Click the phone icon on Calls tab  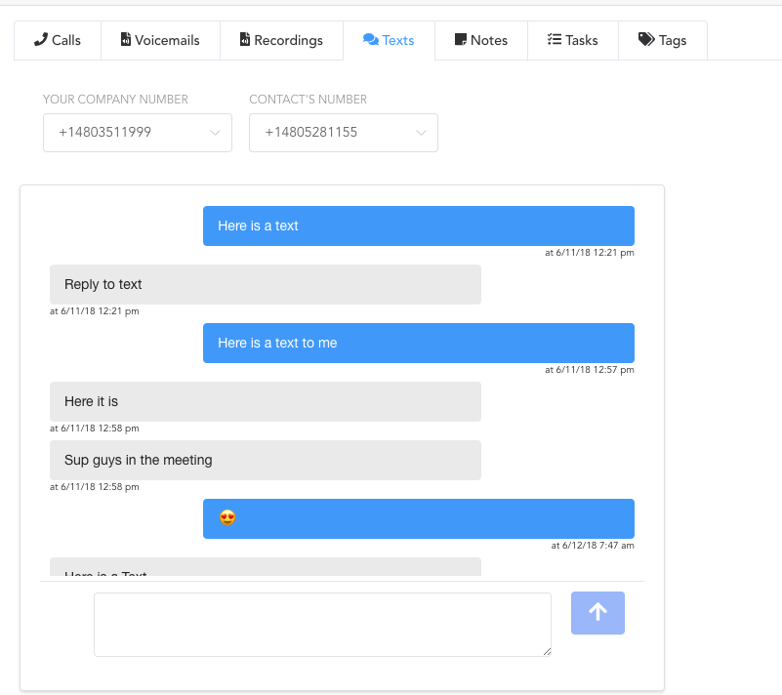click(40, 40)
